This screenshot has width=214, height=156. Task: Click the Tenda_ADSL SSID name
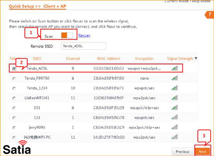(37, 68)
